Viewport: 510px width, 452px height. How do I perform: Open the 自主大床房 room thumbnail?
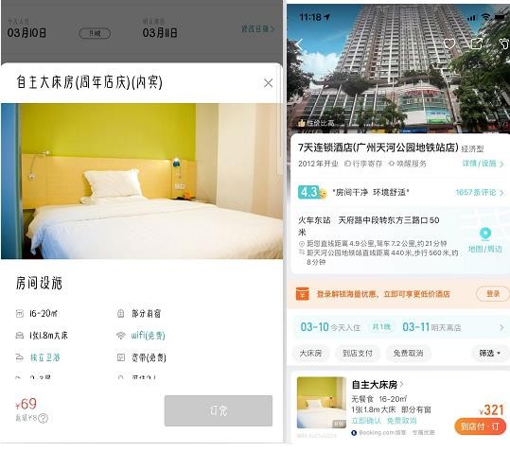[322, 403]
